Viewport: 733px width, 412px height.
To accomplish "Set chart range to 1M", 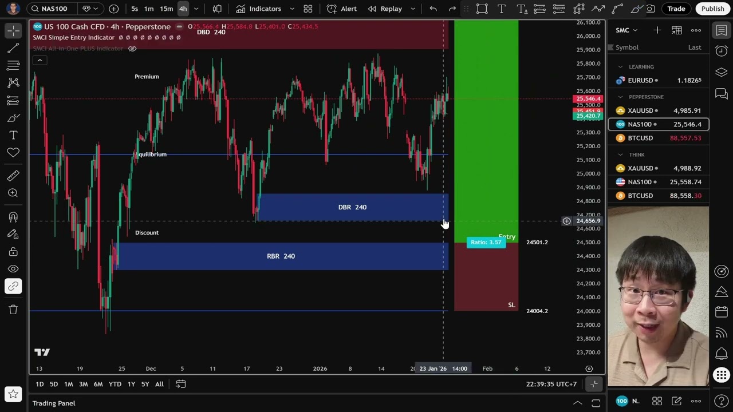I will 68,384.
